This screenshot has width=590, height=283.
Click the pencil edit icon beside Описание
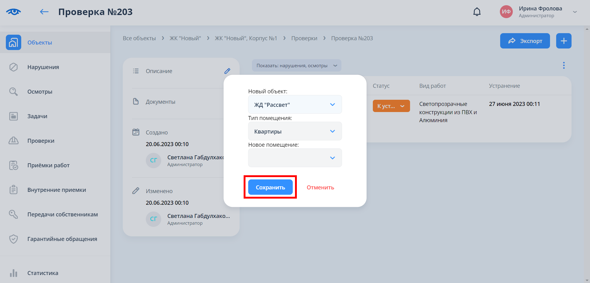pyautogui.click(x=227, y=71)
